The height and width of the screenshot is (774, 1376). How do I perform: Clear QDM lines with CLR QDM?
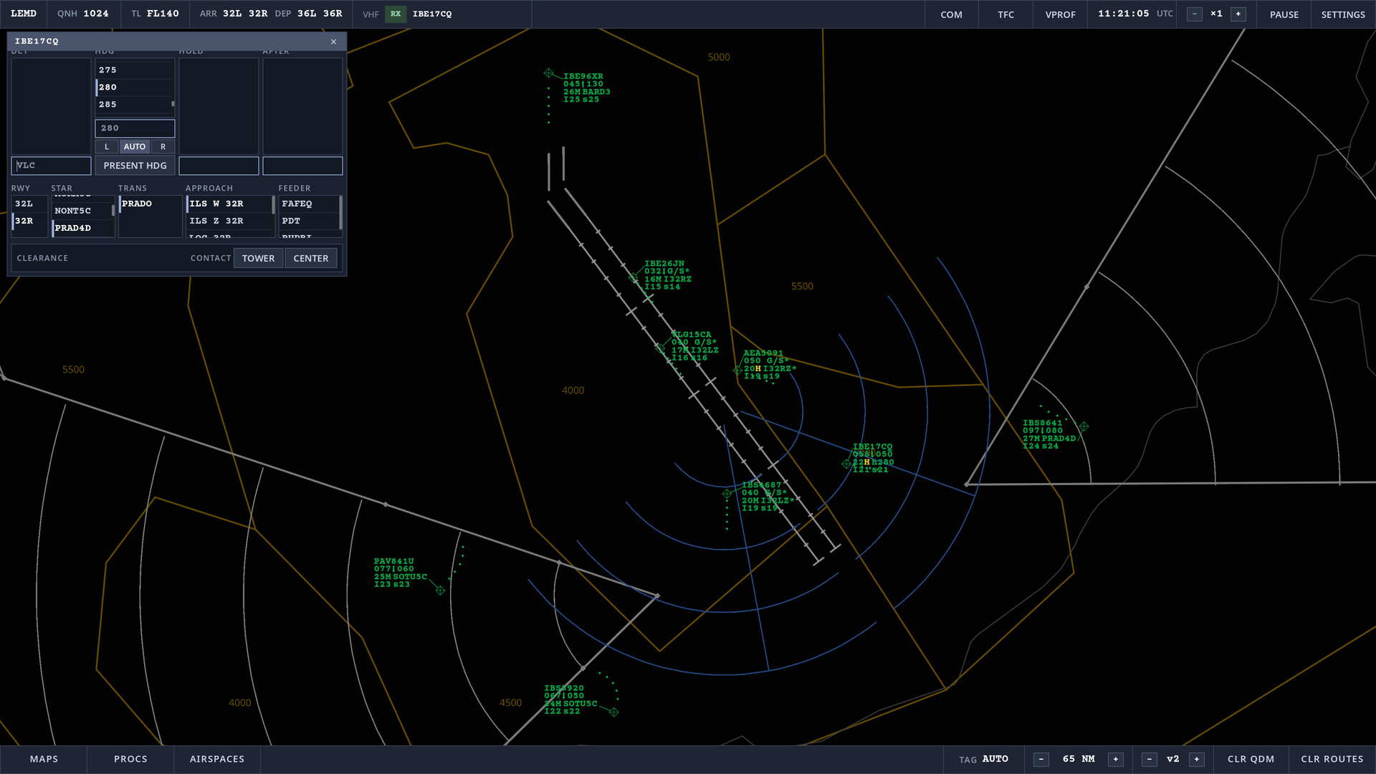tap(1251, 759)
